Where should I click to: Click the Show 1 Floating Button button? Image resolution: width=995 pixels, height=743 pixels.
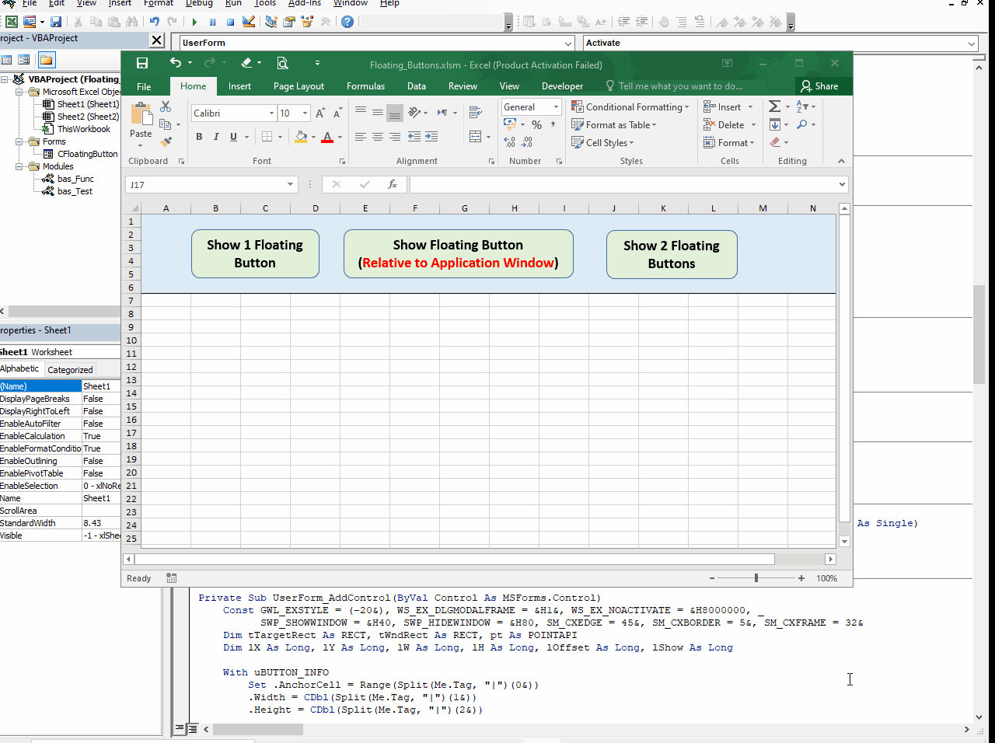point(255,253)
